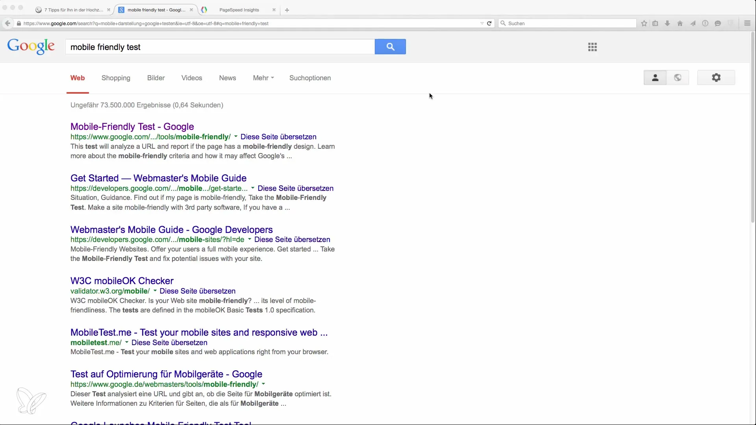Open 'Webmaster's Mobile Guide - Google Developers' result
The image size is (756, 425).
(172, 230)
